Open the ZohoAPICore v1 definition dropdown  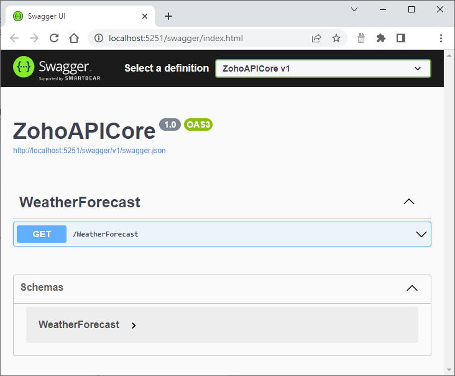[323, 68]
